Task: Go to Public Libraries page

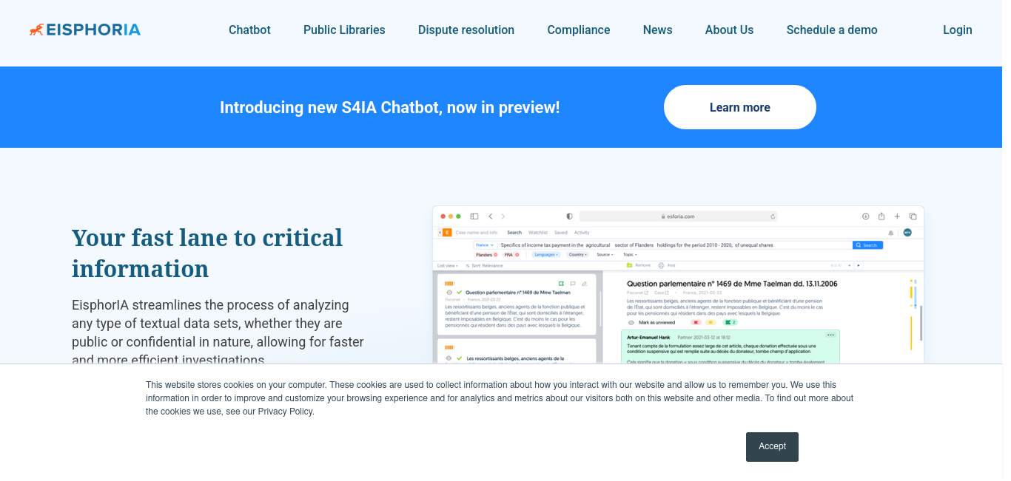Action: 344,30
